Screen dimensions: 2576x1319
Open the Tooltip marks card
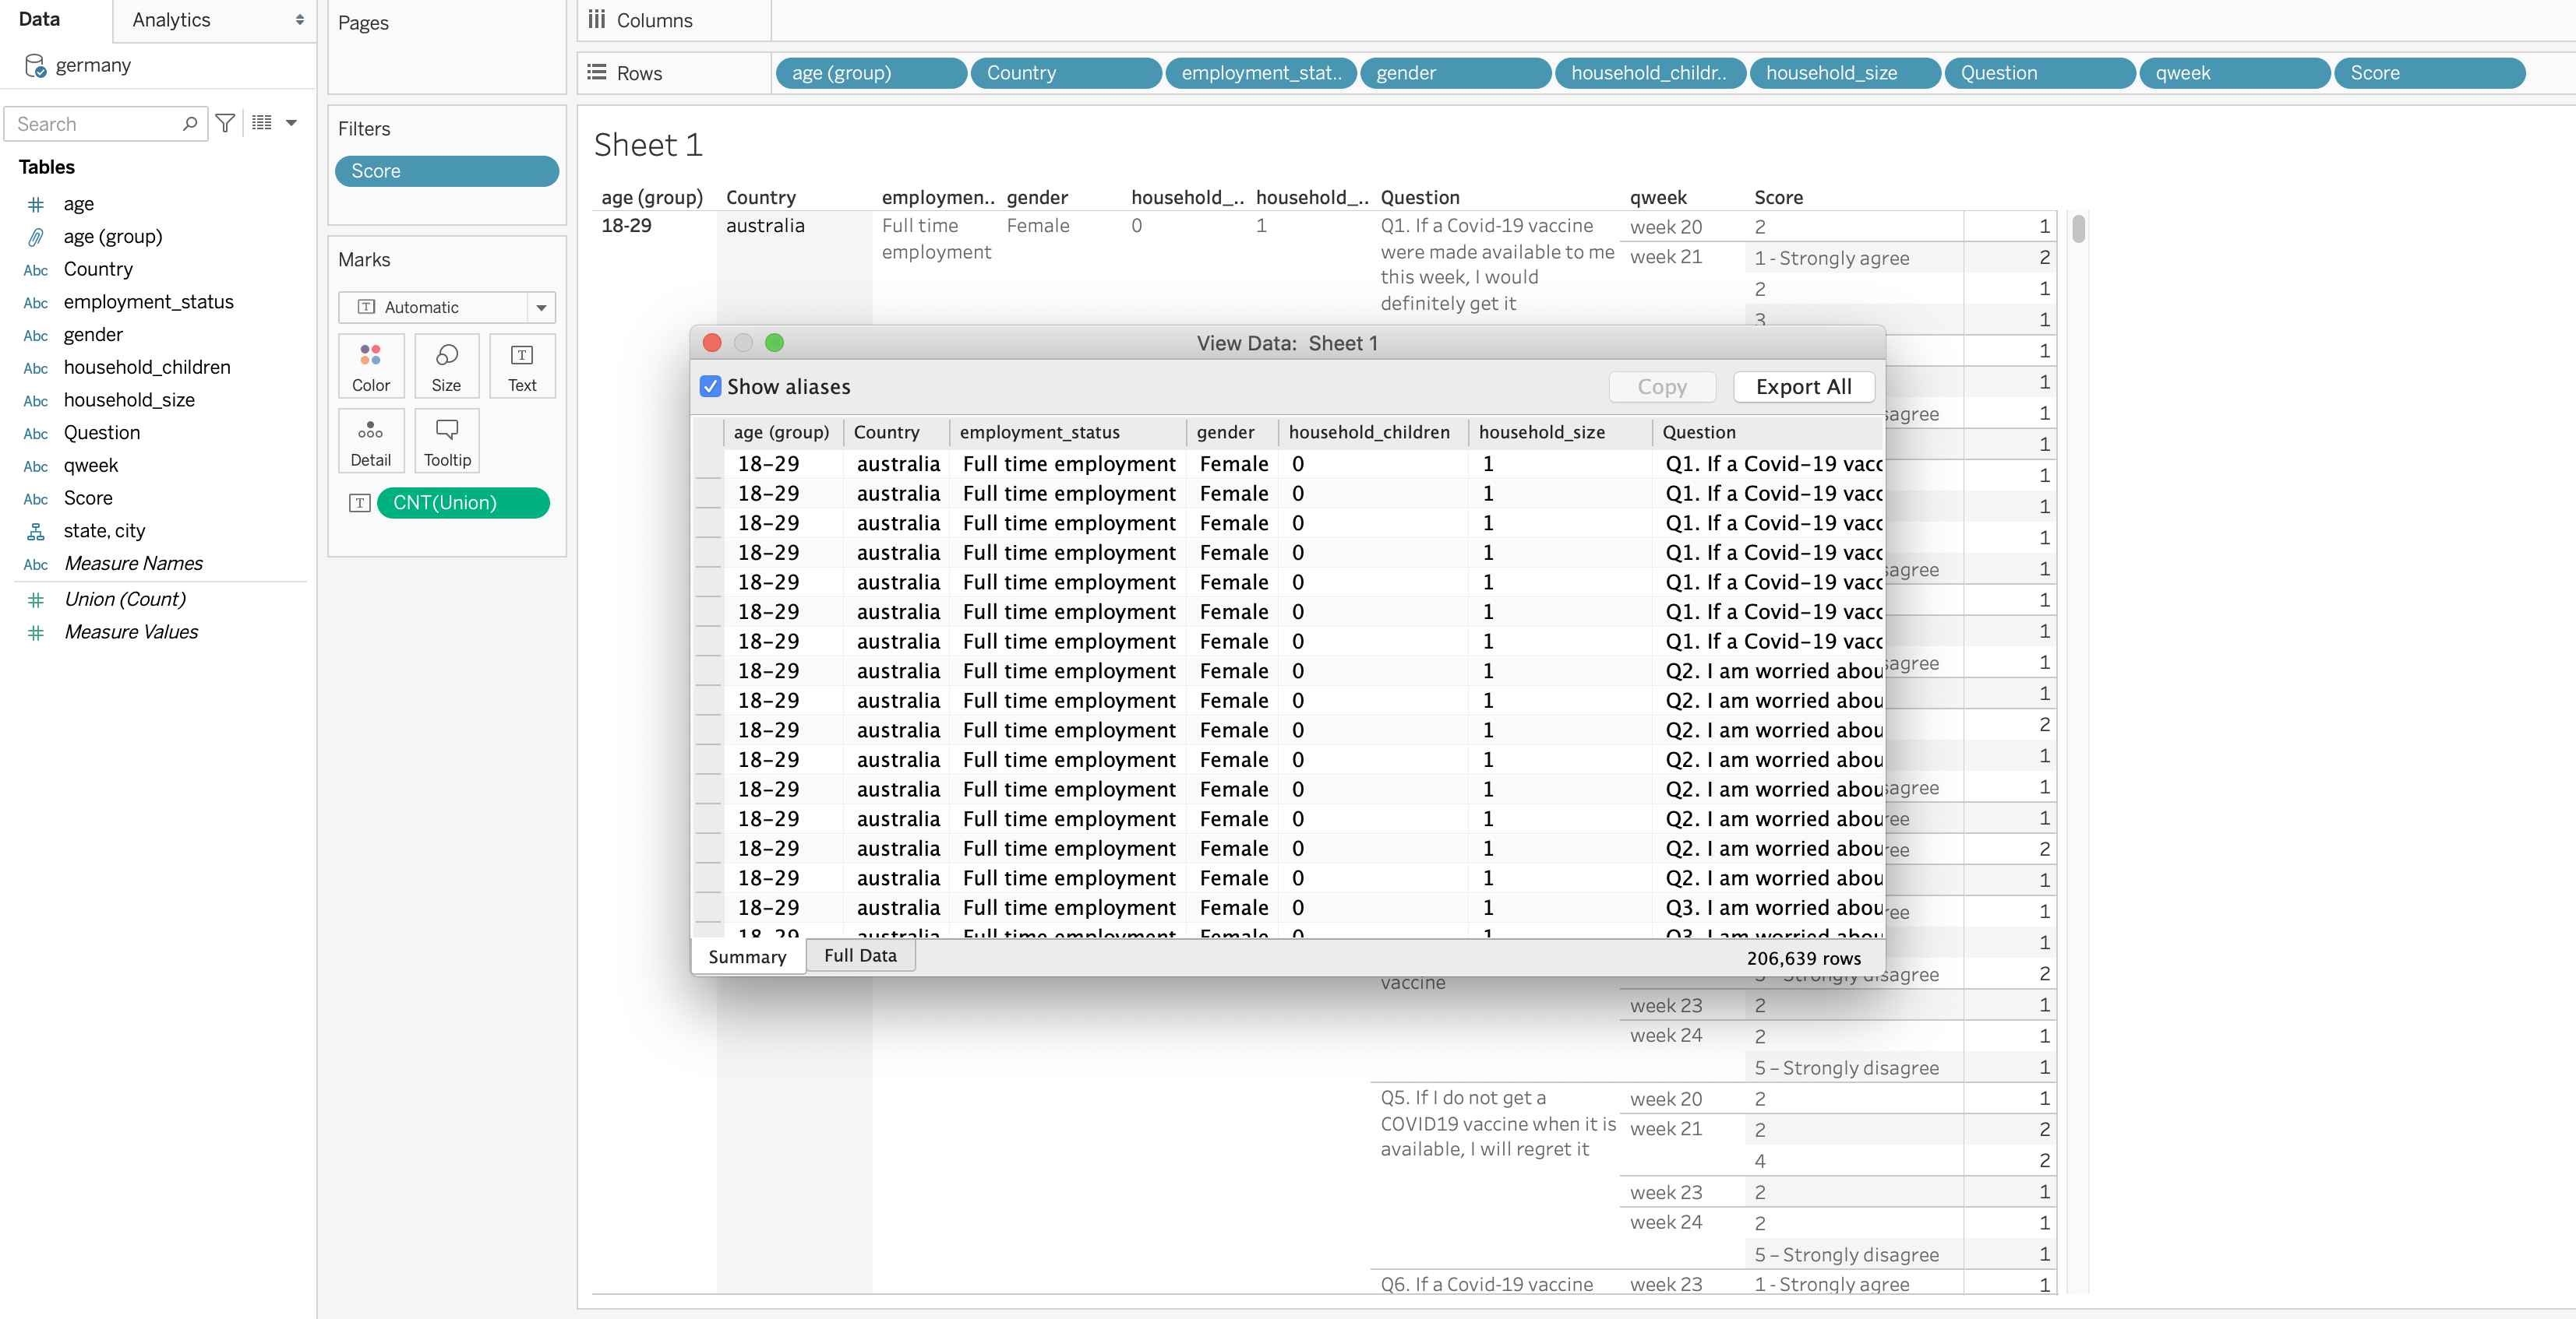click(446, 431)
